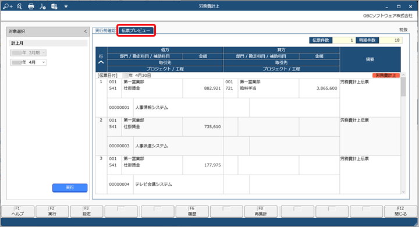
Task: Open F6 履歴 history button
Action: [192, 211]
